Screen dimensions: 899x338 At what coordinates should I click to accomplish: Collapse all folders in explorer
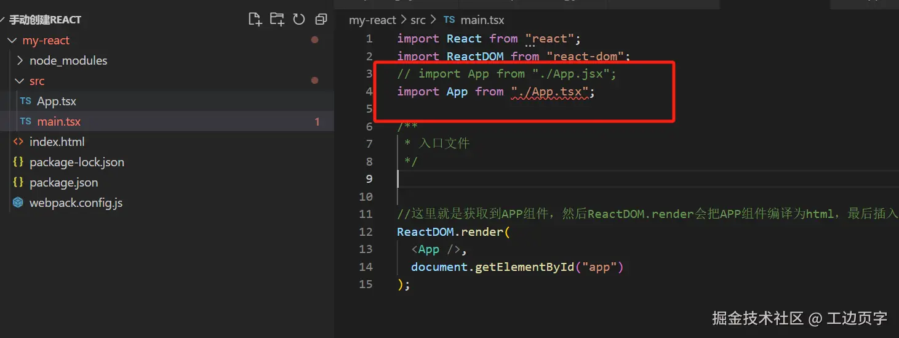click(321, 20)
